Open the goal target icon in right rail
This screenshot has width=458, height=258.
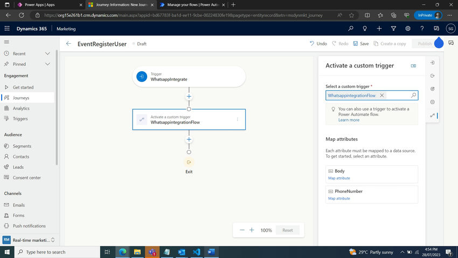[x=432, y=89]
